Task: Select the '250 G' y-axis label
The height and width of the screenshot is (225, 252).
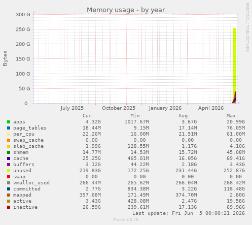Action: (x=23, y=29)
